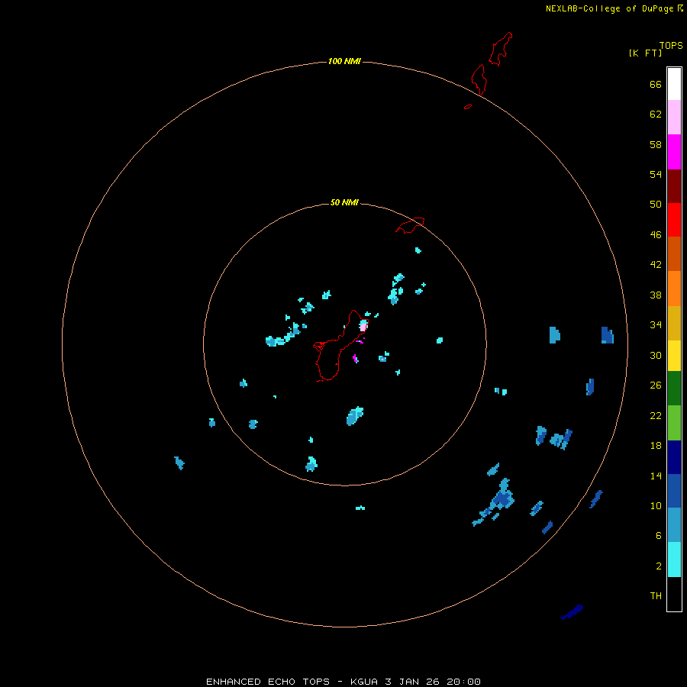Click the Enhanced Echo Tops KGUA title text
This screenshot has height=687, width=687.
click(343, 682)
